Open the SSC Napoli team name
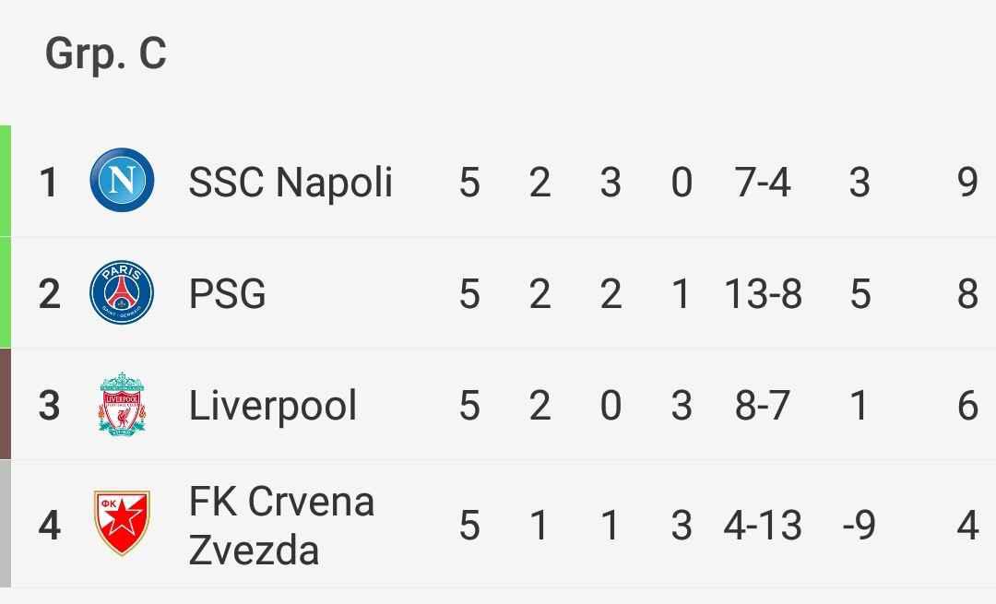 coord(290,182)
